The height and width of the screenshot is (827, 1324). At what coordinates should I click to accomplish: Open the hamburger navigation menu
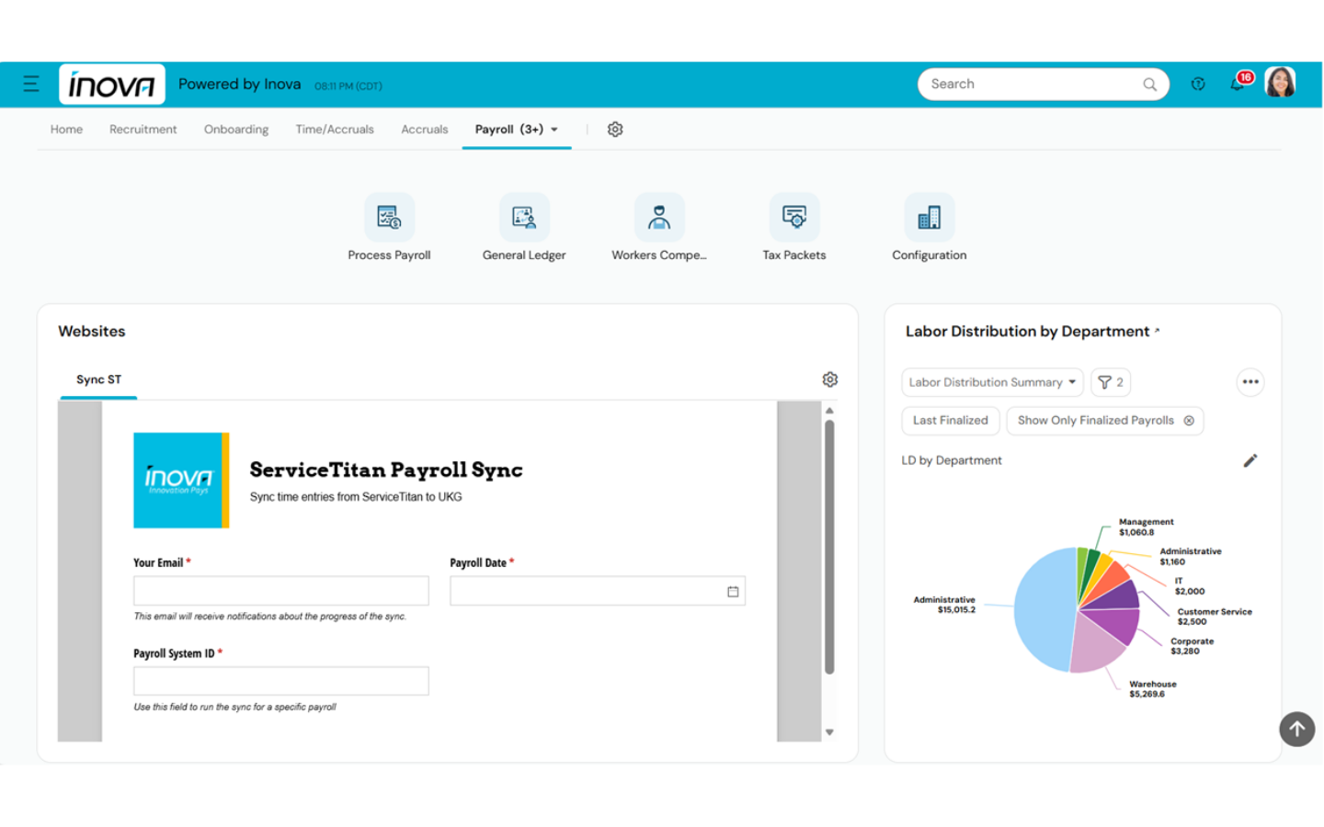tap(31, 84)
